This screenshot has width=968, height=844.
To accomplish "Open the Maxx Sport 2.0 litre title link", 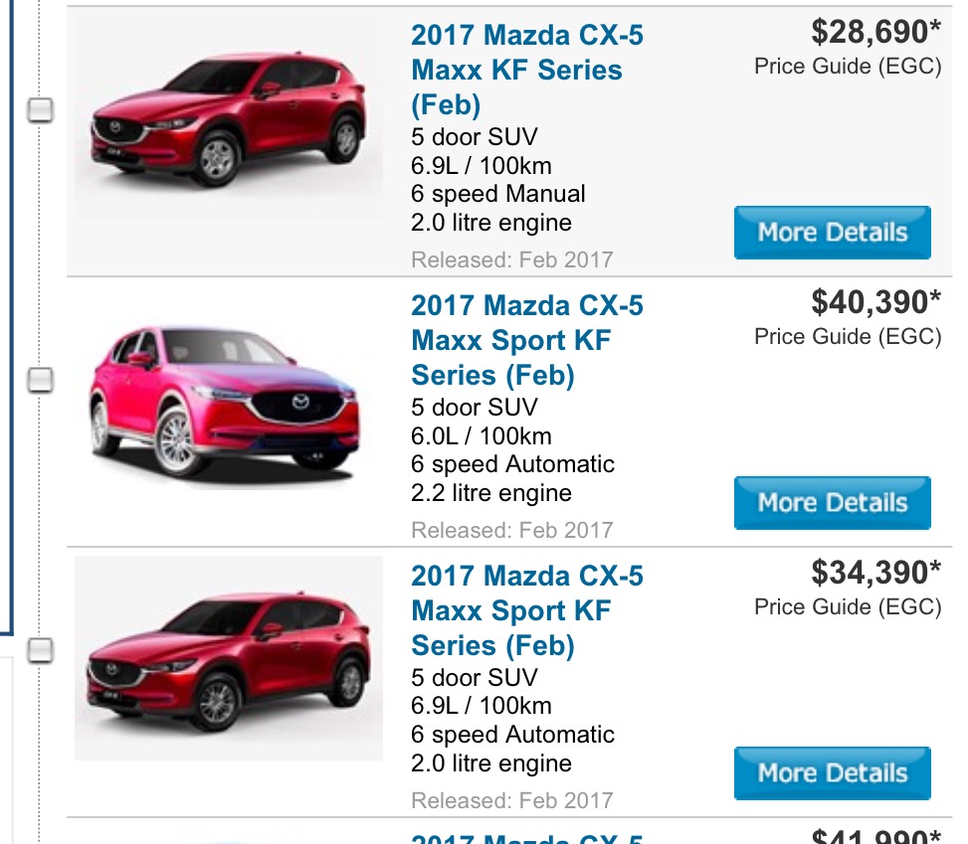I will (526, 611).
